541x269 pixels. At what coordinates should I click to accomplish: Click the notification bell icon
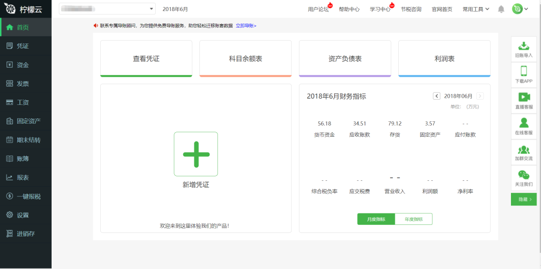[x=501, y=10]
